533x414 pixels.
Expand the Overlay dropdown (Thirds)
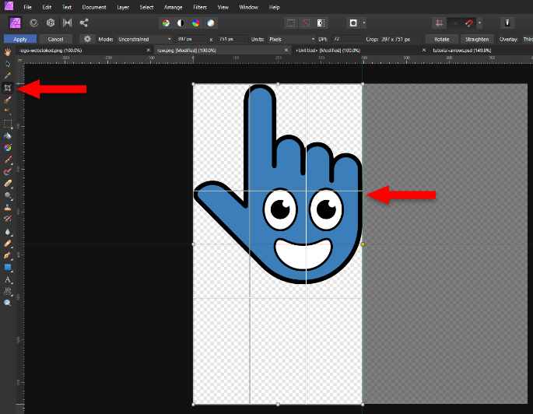[x=528, y=38]
